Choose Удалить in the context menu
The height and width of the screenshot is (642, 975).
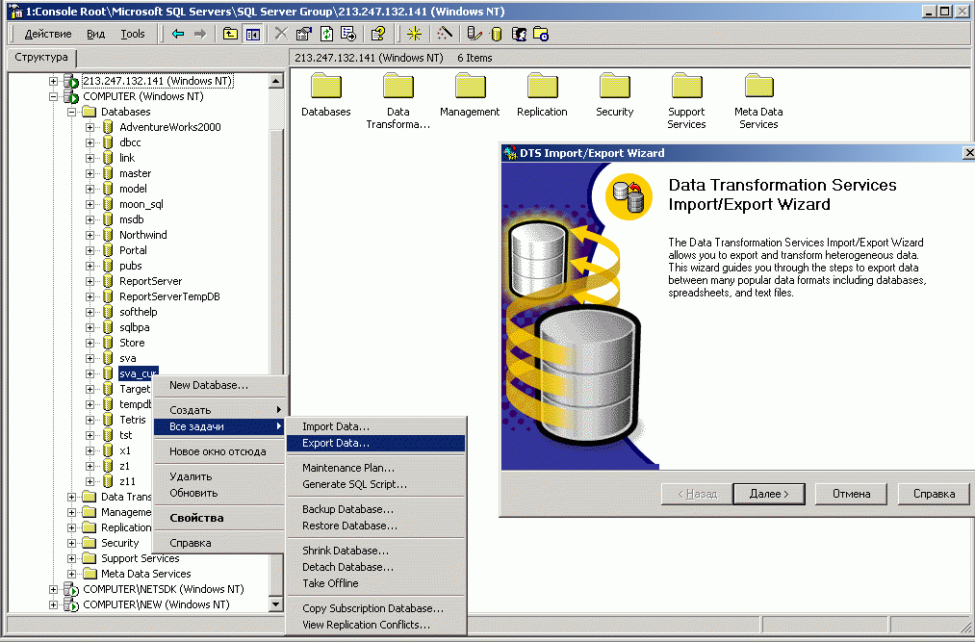tap(220, 476)
